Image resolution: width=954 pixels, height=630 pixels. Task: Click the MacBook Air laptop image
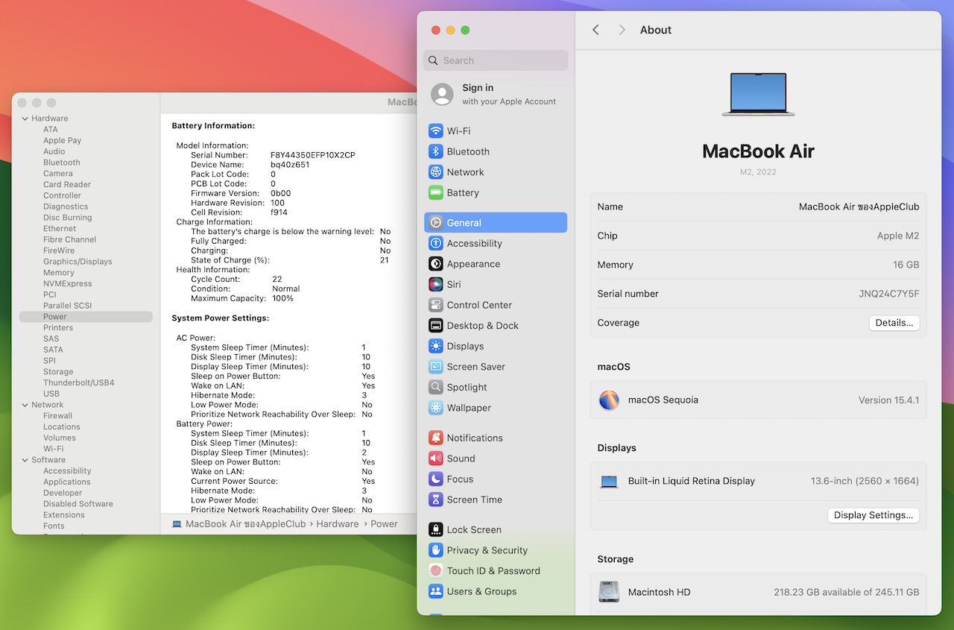pyautogui.click(x=759, y=94)
